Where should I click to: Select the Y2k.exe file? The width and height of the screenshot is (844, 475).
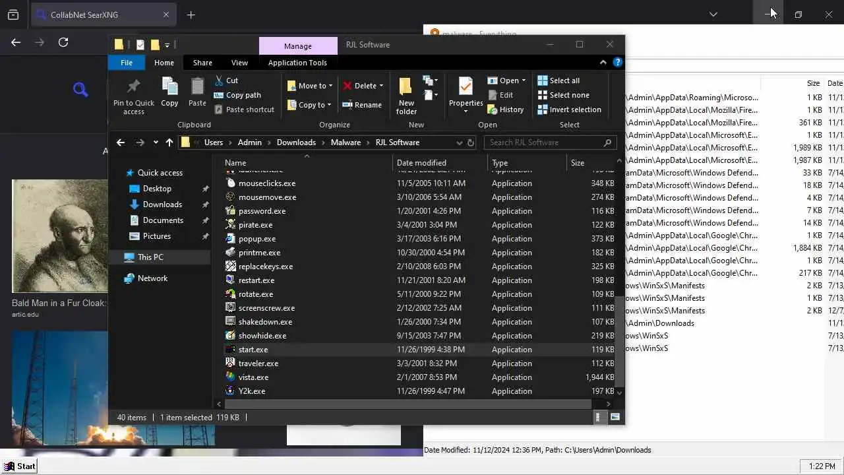252,391
